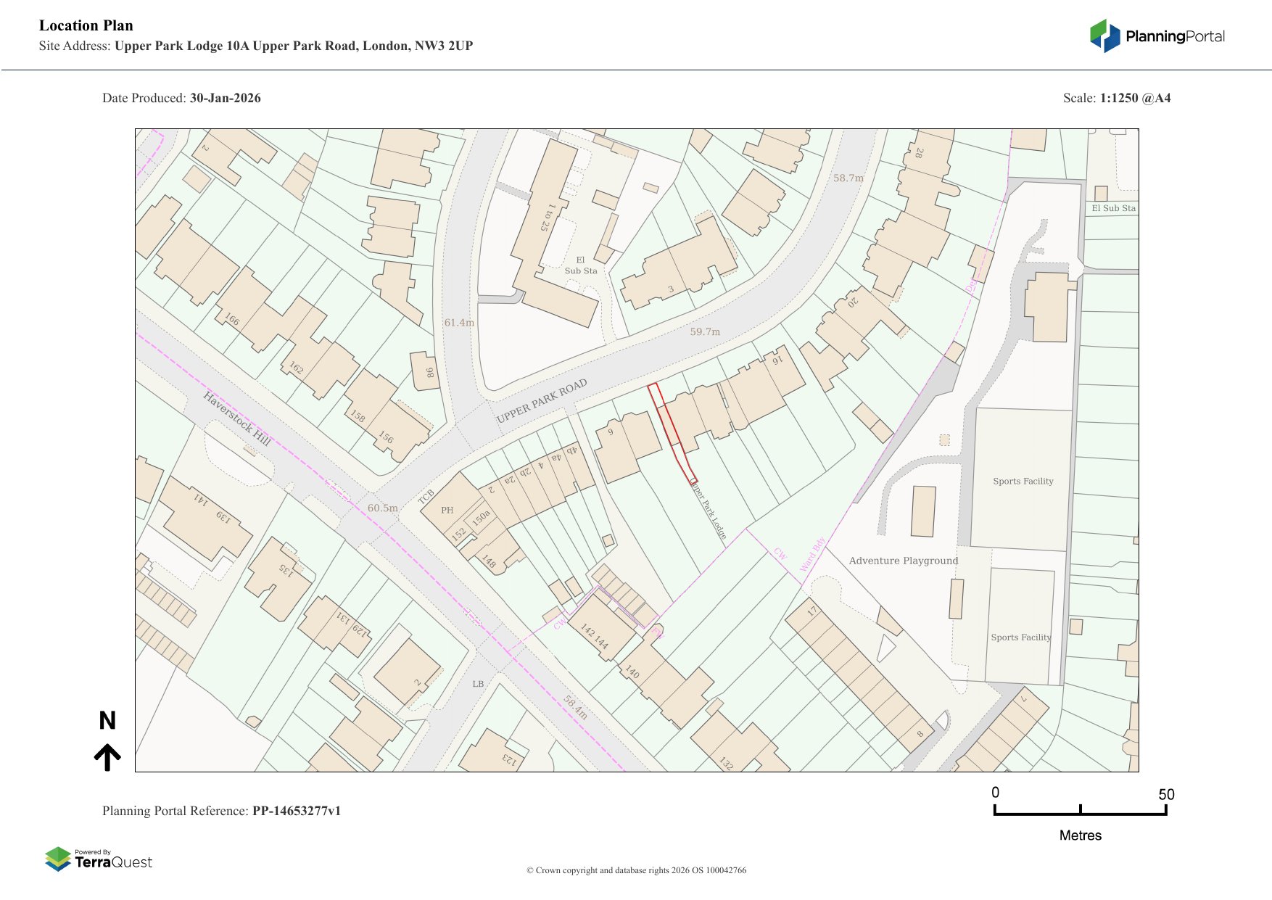Click the 59.7m spot height label
Screen dimensions: 1272x900
pos(705,331)
